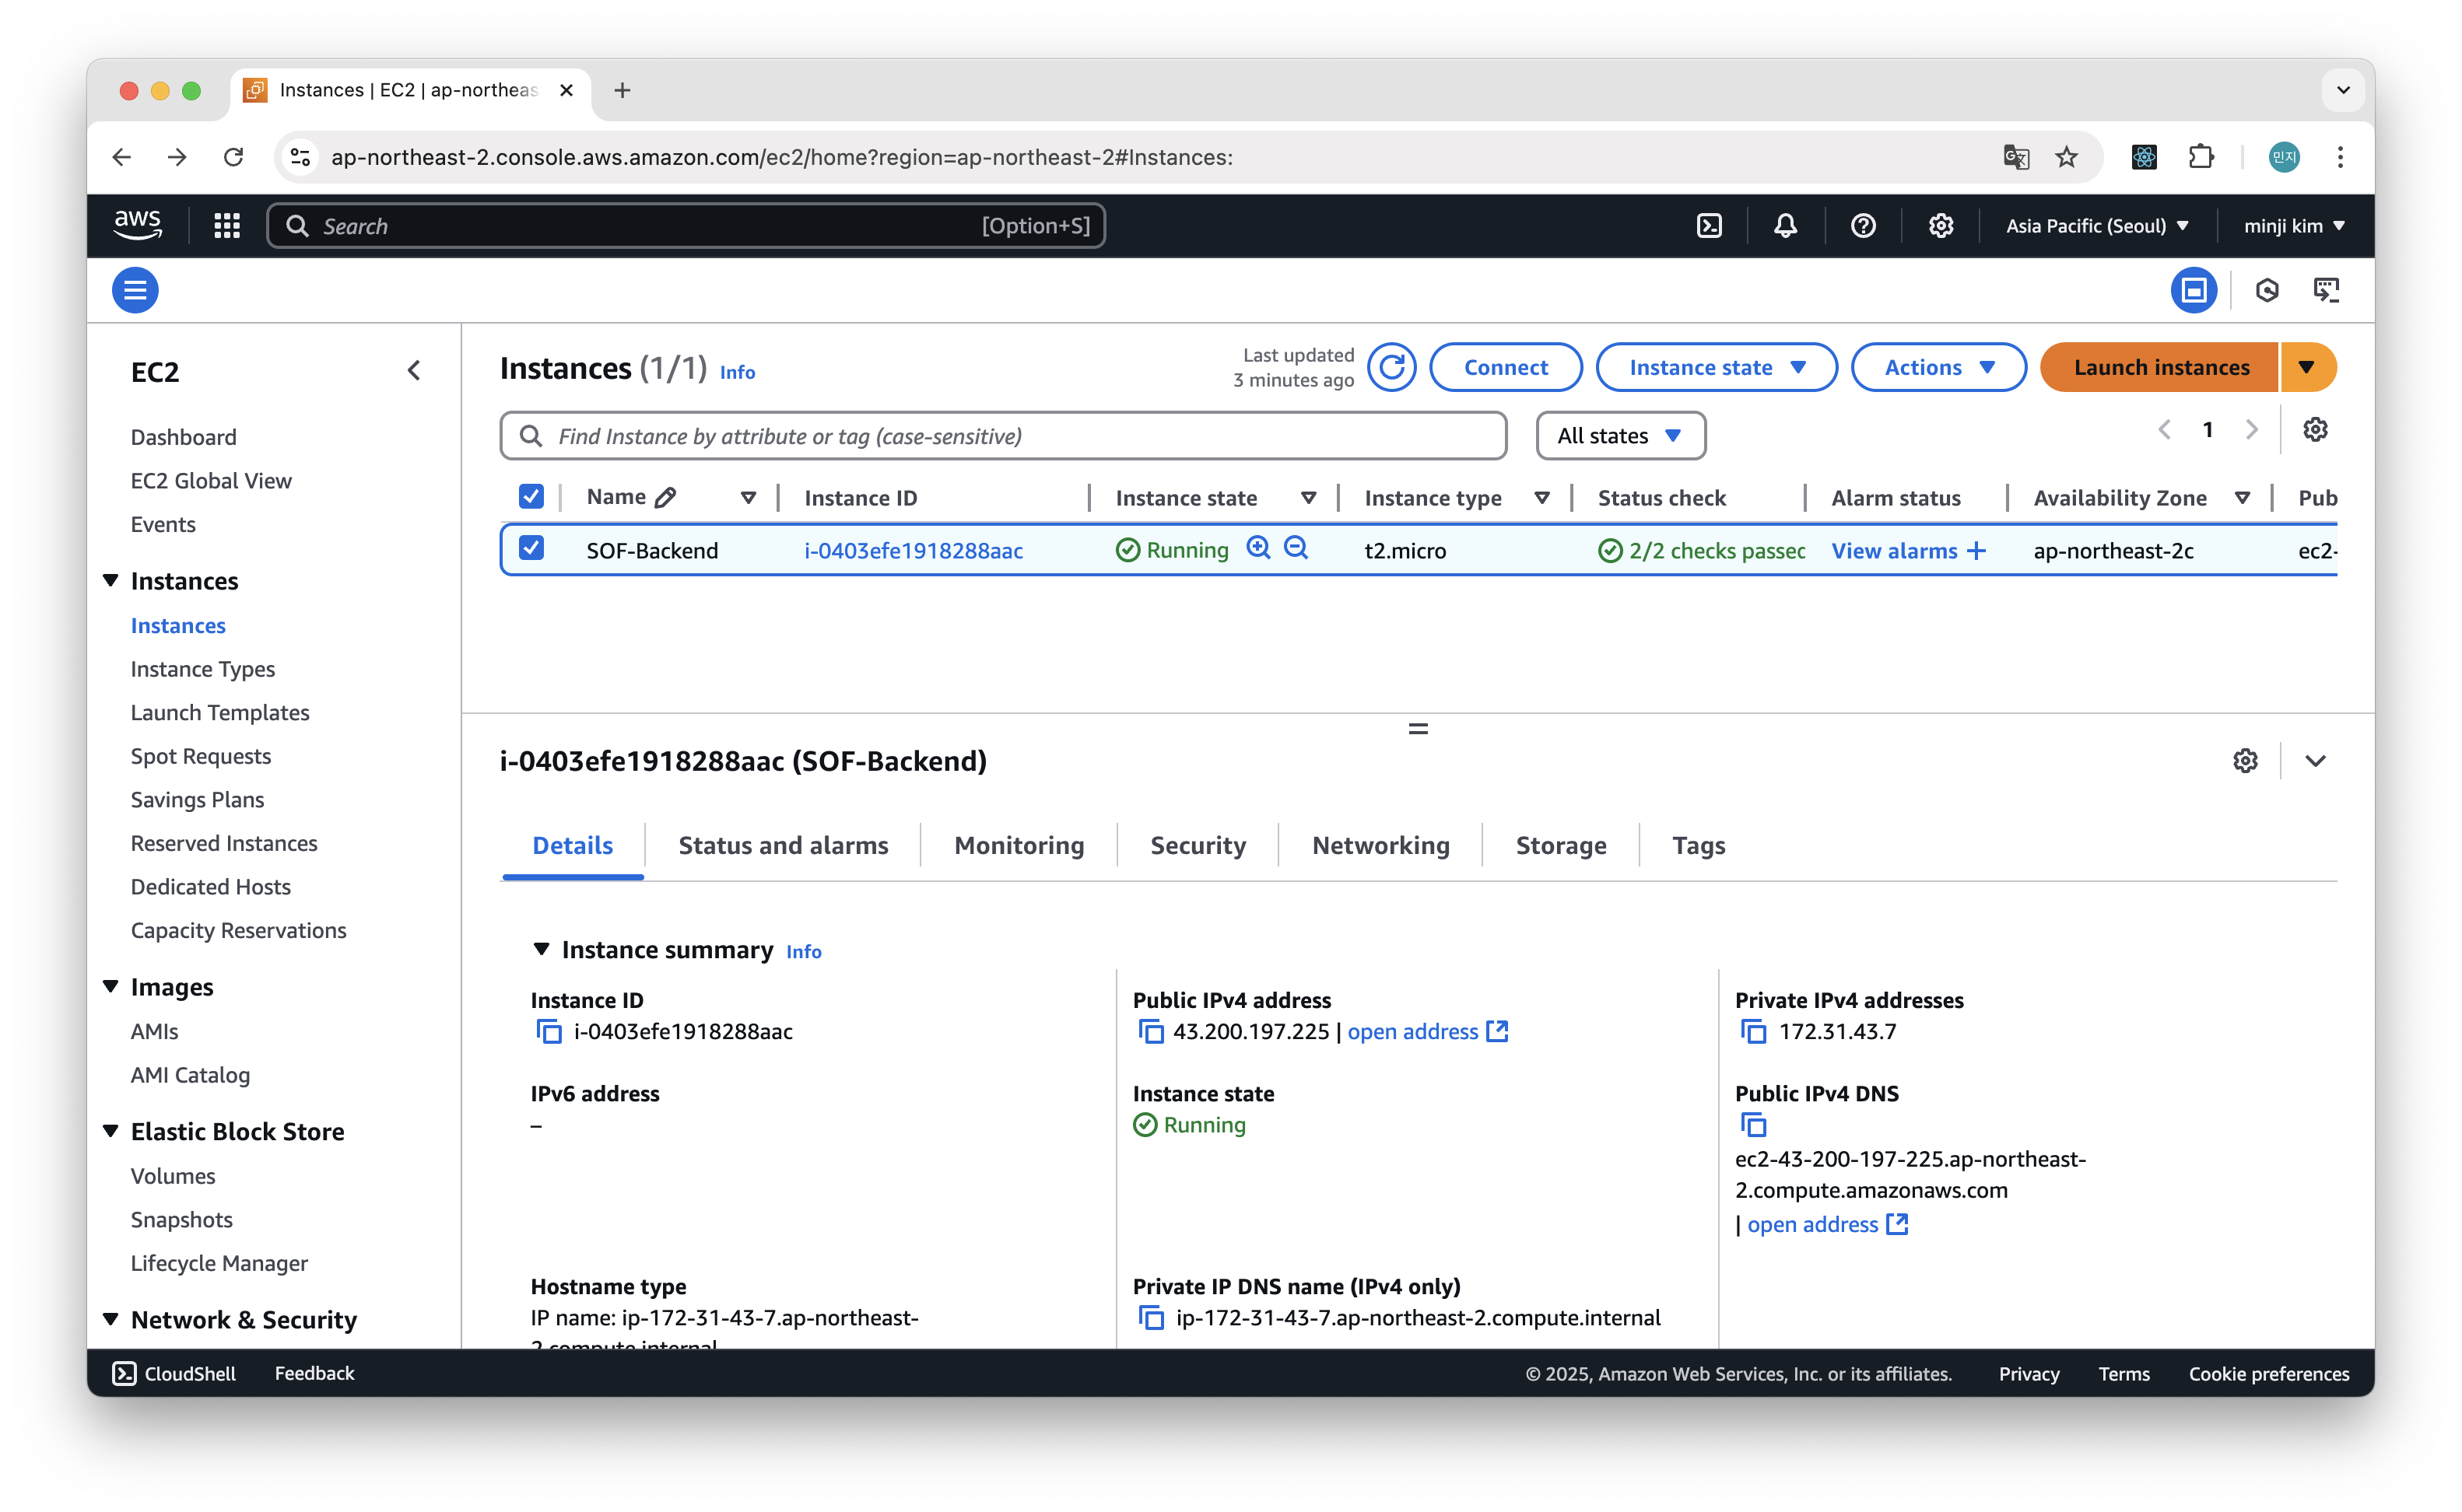Uncheck the SOF-Backend row checkbox
The width and height of the screenshot is (2462, 1512).
tap(531, 548)
